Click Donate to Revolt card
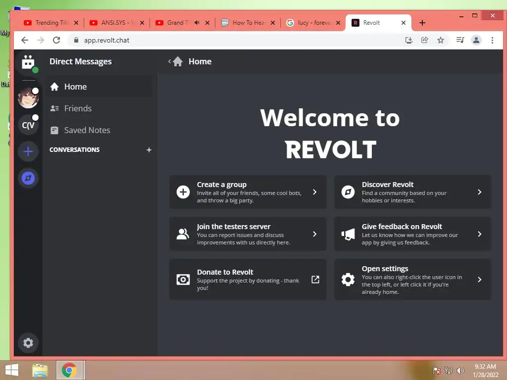This screenshot has width=507, height=380. 248,280
